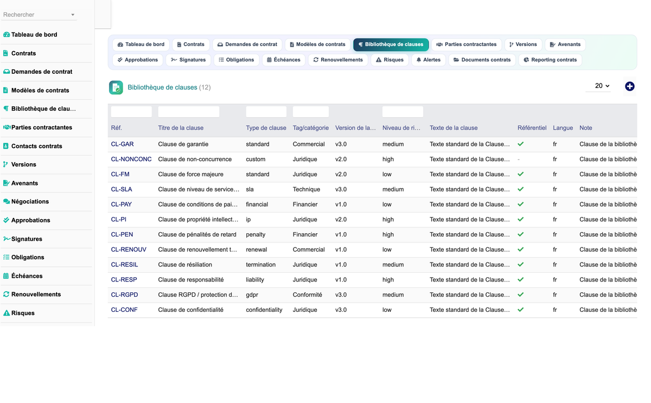Click the Référentiel checkmark in CL-SLA row
Screen dimensions: 651x403
(x=521, y=189)
